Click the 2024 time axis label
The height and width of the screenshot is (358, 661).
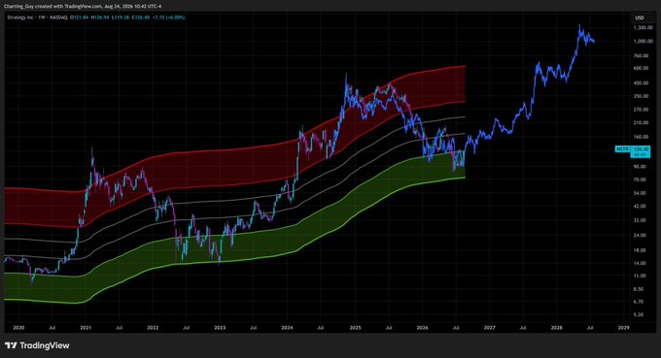pos(287,327)
